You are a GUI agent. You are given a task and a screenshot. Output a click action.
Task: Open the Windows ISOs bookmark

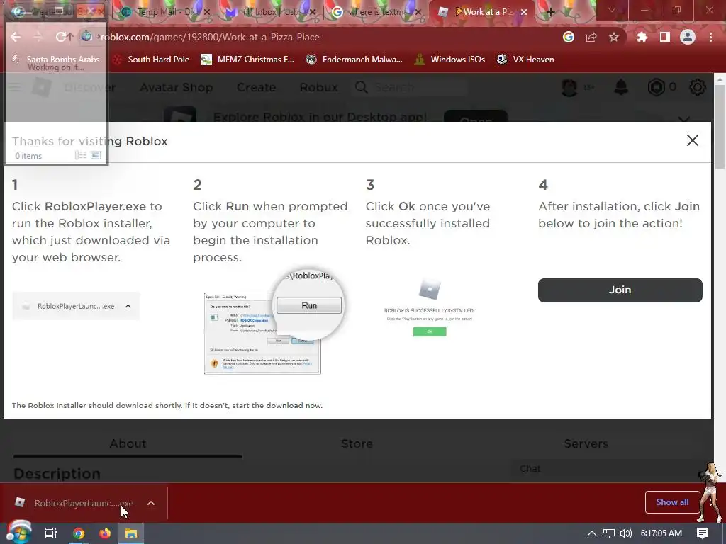tap(449, 59)
